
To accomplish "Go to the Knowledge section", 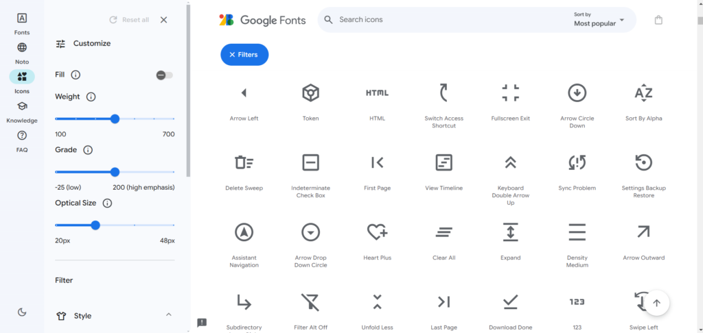I will coord(22,111).
